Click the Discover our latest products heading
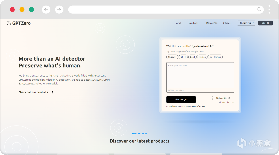This screenshot has height=155, width=279. click(x=140, y=141)
